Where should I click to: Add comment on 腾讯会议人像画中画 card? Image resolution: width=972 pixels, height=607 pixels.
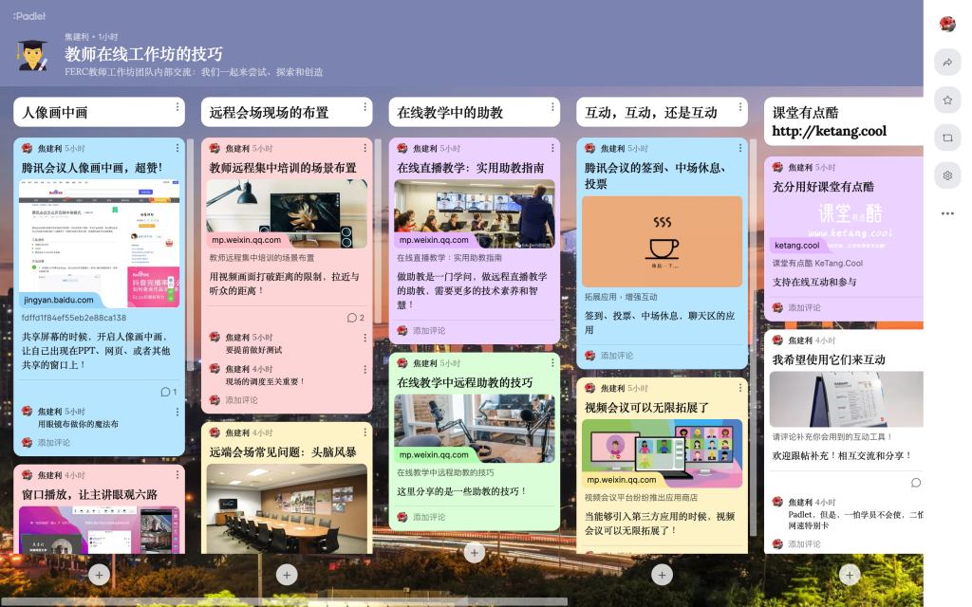tap(54, 443)
